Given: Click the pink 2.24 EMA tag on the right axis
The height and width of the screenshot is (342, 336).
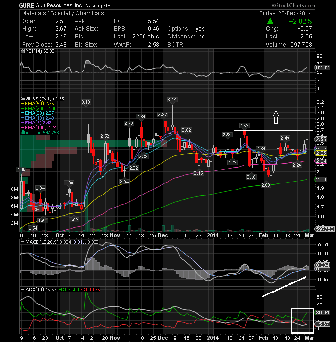Looking at the screenshot, I should pos(321,161).
